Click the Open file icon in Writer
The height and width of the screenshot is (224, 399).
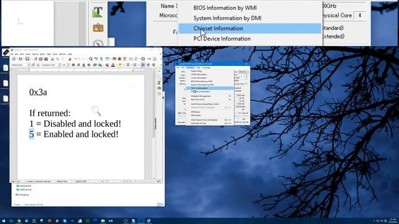coord(21,58)
